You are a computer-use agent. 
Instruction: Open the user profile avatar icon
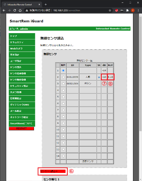[x=133, y=10]
